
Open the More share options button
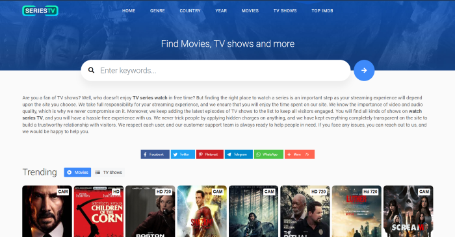[x=300, y=155]
